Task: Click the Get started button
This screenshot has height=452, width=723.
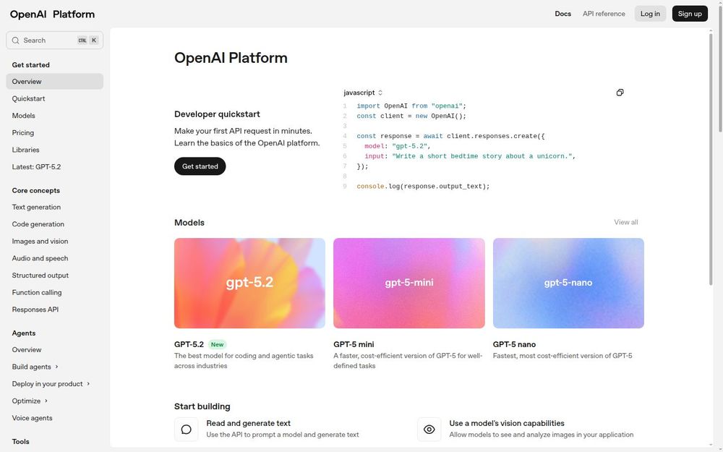Action: tap(200, 166)
